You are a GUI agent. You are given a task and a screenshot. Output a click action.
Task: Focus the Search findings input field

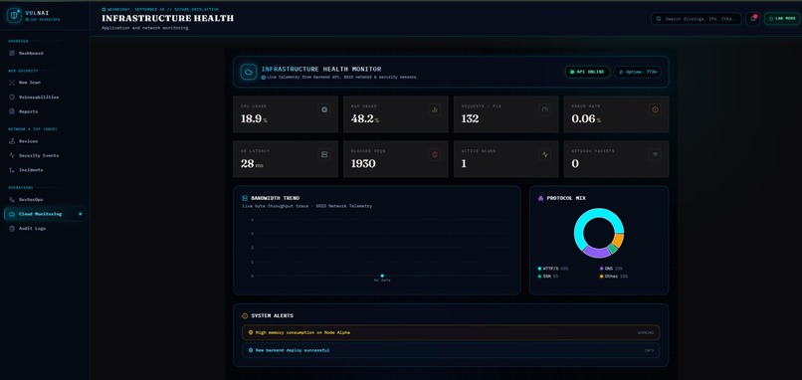point(697,19)
